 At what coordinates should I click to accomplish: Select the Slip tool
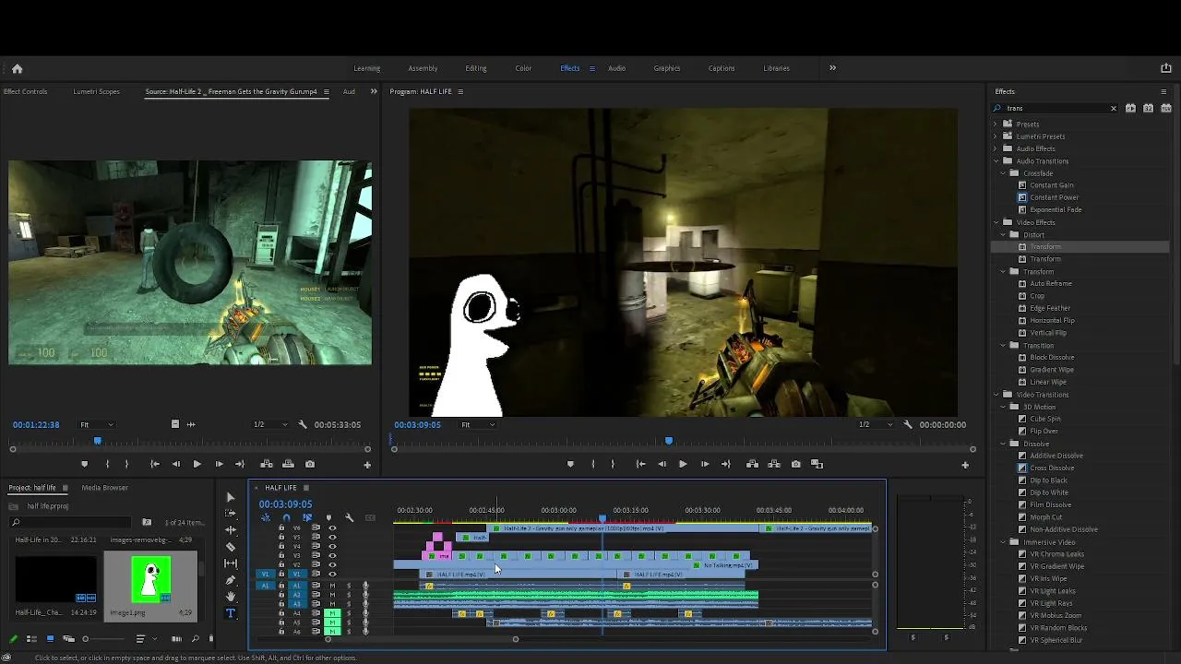pos(231,563)
